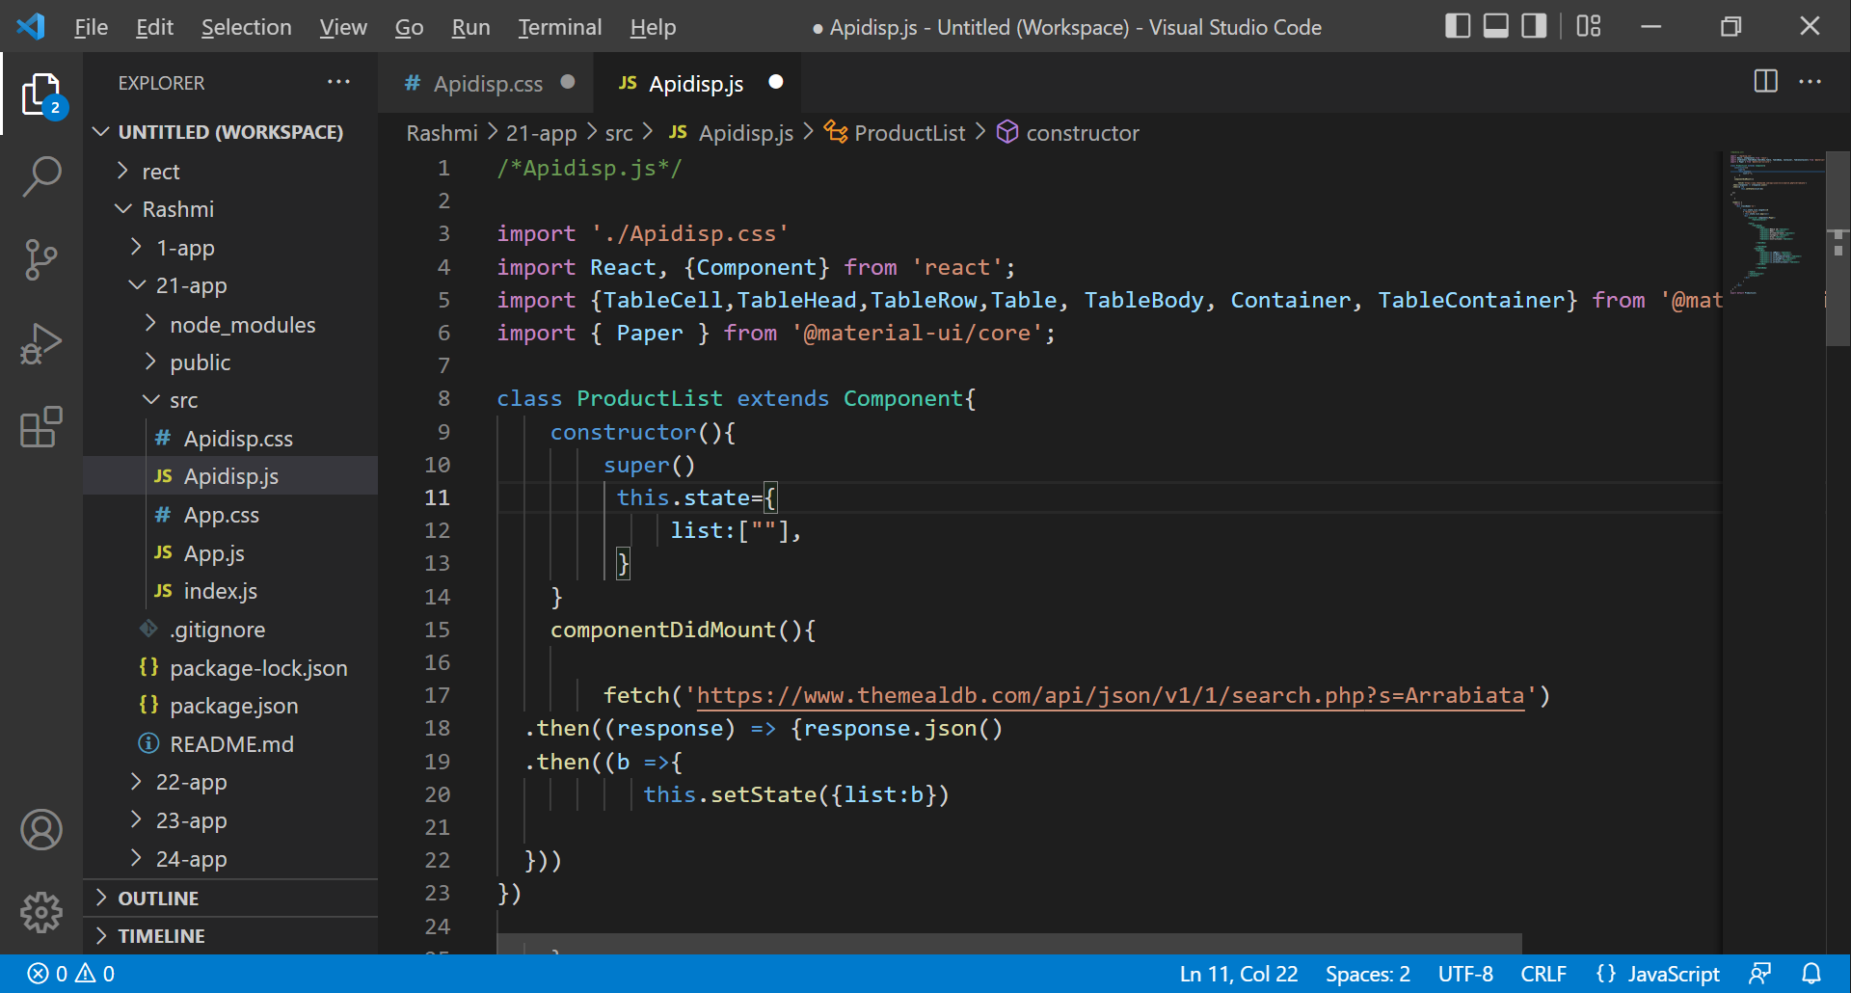This screenshot has width=1851, height=993.
Task: Expand the rect folder
Action: [x=230, y=172]
